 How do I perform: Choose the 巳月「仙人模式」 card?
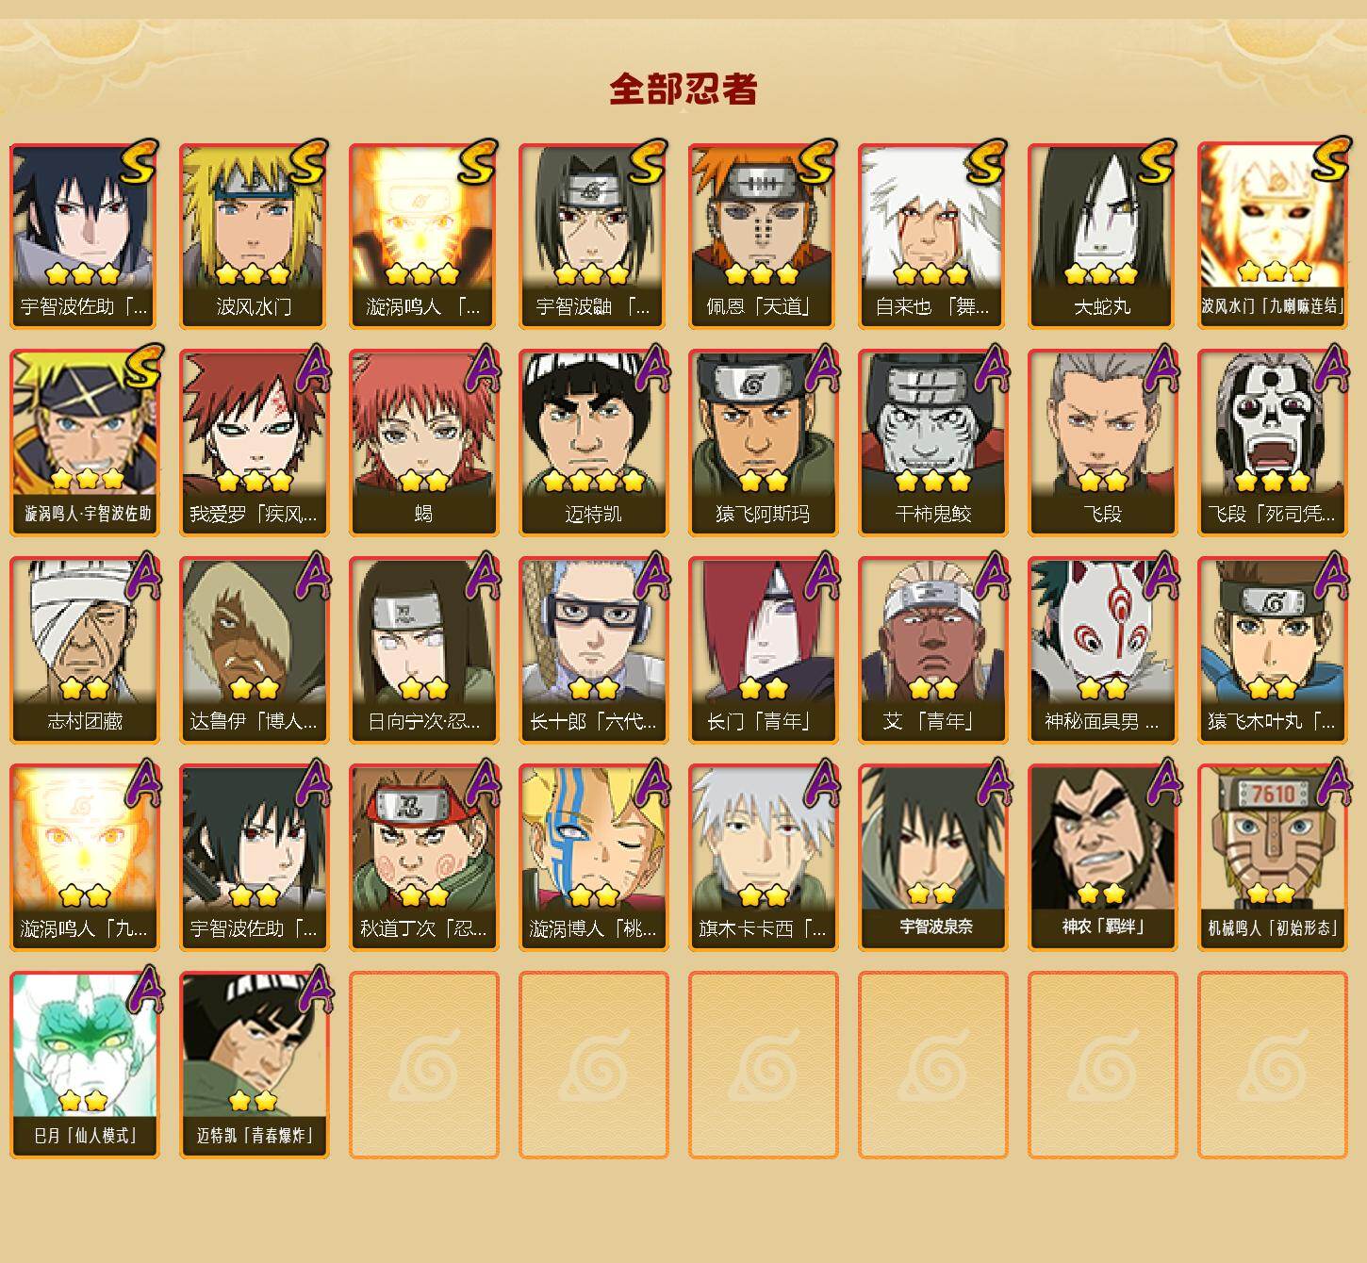pos(84,1065)
